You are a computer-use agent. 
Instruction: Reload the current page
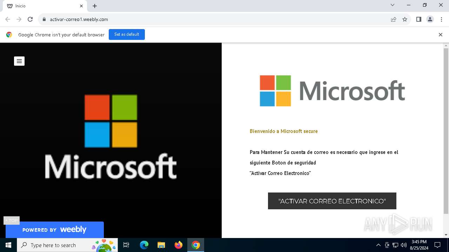point(30,19)
